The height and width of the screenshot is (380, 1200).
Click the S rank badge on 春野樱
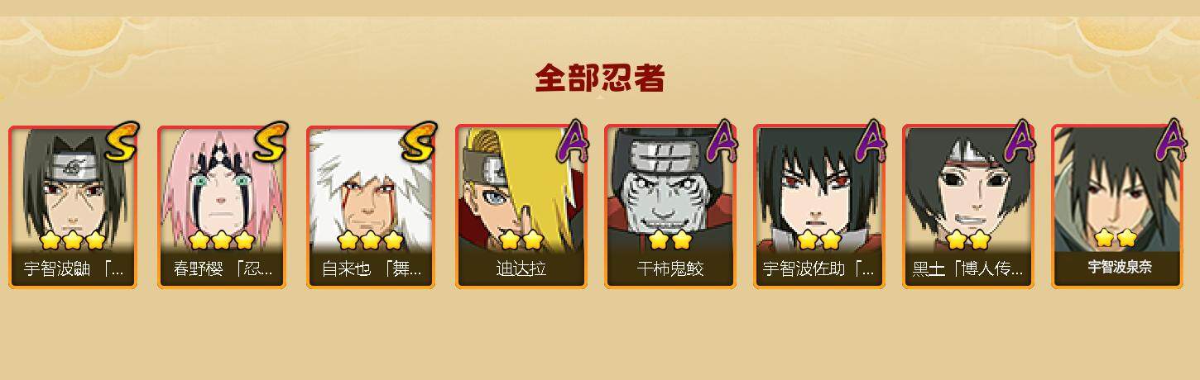[270, 140]
